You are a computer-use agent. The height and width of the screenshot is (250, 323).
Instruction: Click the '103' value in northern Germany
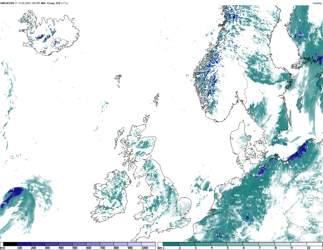(x=259, y=175)
